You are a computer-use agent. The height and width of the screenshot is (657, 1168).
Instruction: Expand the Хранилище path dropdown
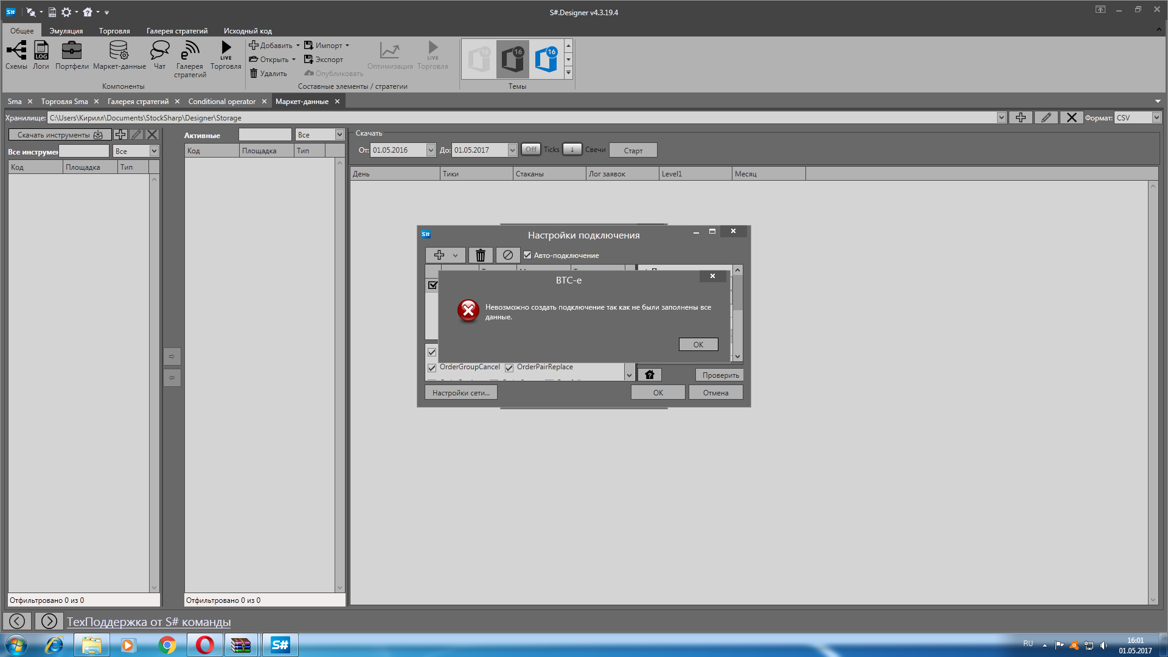[1001, 118]
